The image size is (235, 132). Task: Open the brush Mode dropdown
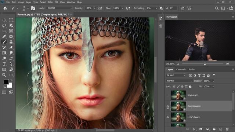pos(59,8)
